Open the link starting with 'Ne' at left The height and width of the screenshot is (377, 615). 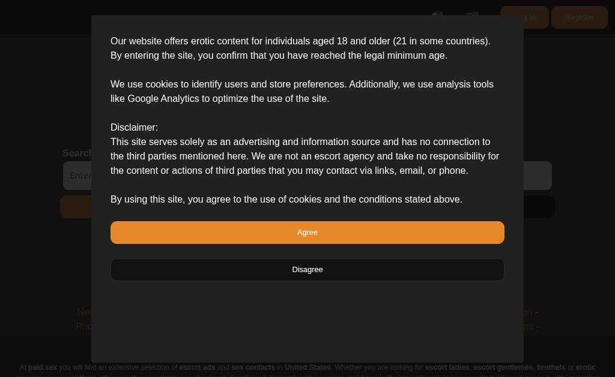(x=83, y=312)
